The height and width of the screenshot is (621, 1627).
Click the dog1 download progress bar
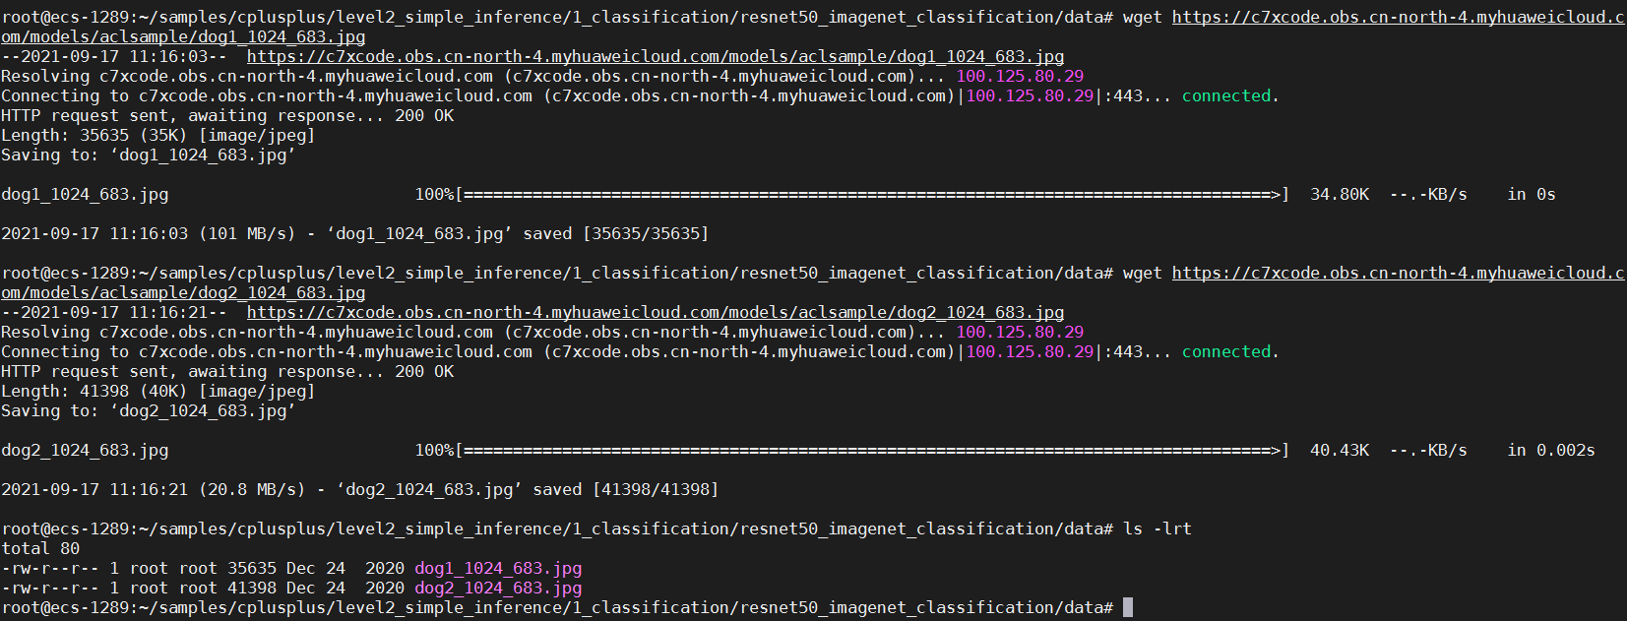(871, 195)
